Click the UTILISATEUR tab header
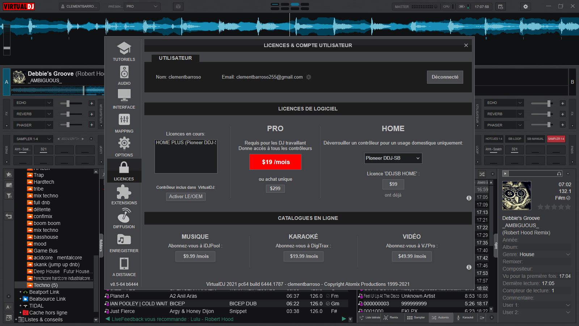579x326 pixels. [x=176, y=58]
